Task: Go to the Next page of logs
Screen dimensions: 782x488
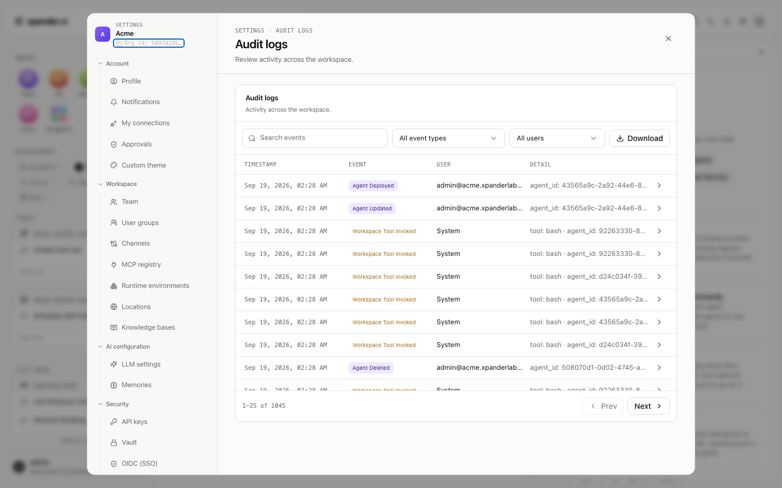Action: (648, 406)
